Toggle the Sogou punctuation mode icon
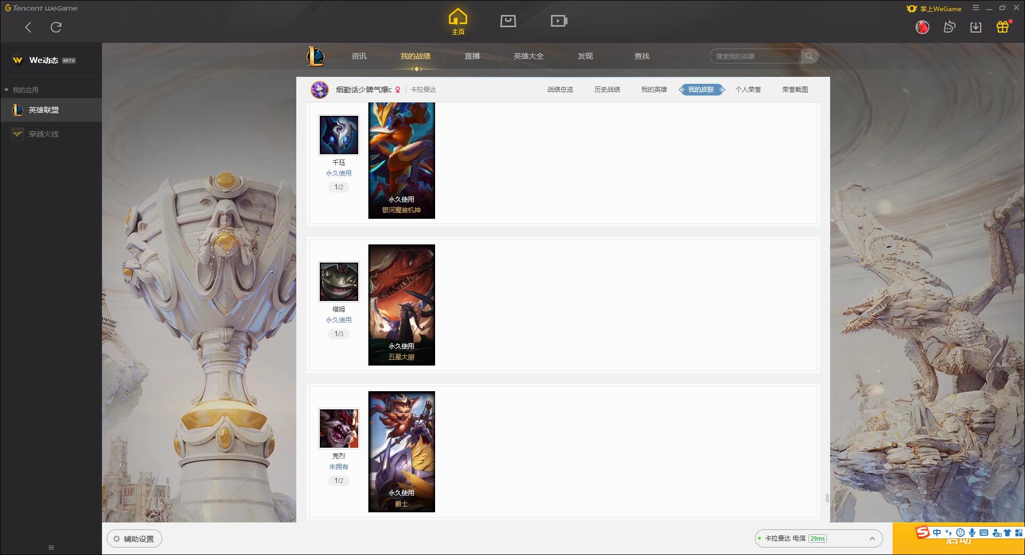 pyautogui.click(x=949, y=533)
